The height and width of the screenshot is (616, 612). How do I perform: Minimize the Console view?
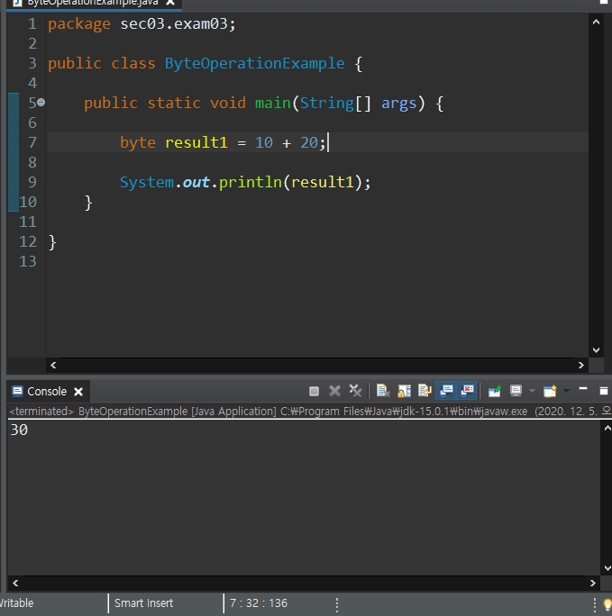583,389
